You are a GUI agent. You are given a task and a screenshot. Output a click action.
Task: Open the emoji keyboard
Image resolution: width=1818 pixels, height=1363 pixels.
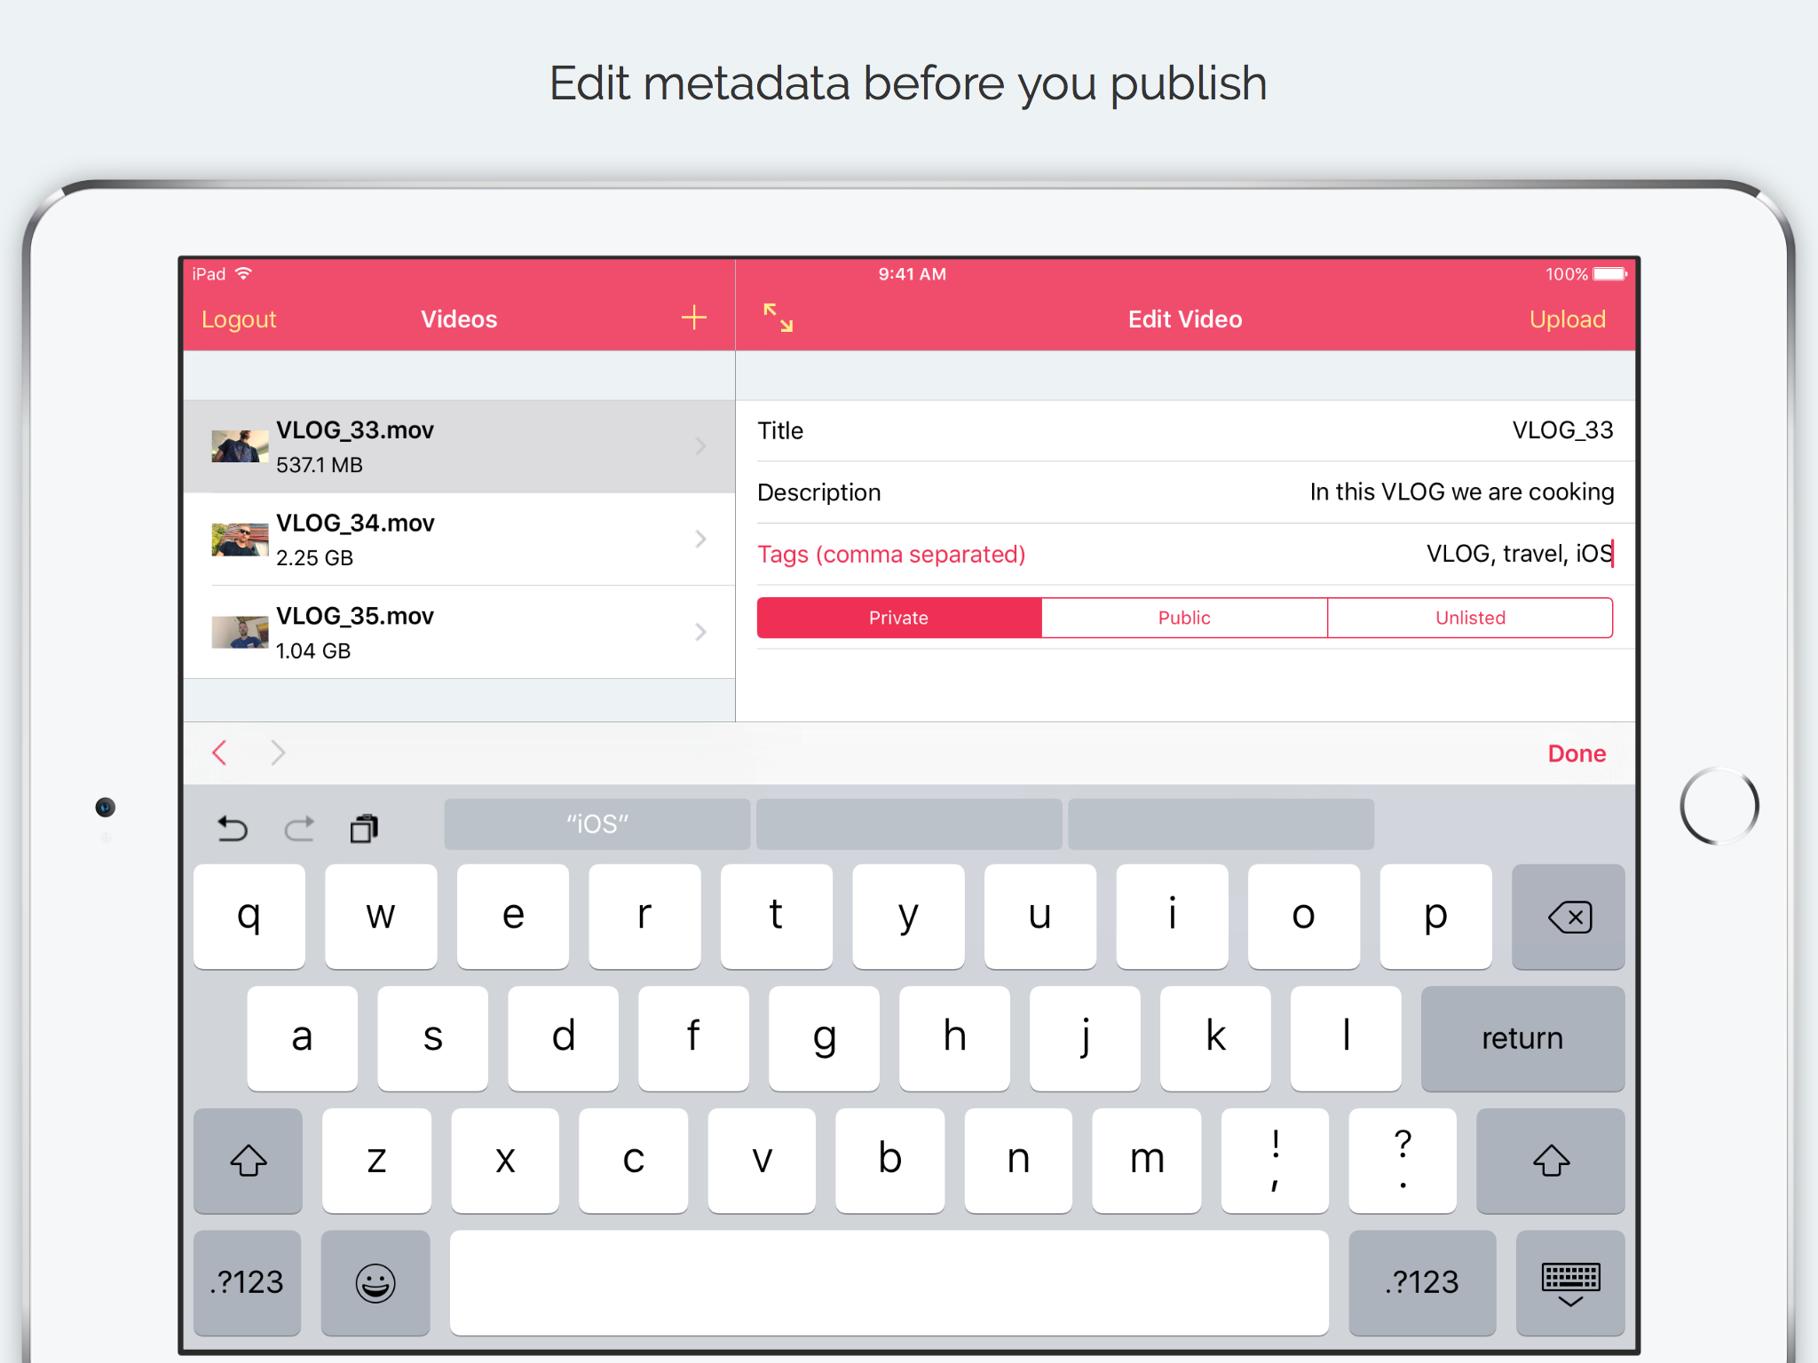tap(375, 1282)
